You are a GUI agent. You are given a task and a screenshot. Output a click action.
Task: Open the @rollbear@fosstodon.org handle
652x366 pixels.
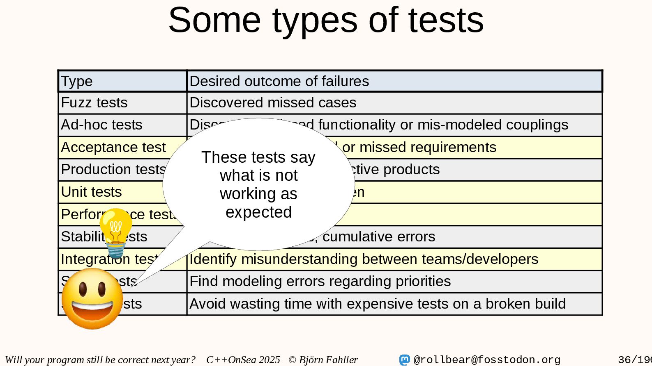(x=487, y=360)
